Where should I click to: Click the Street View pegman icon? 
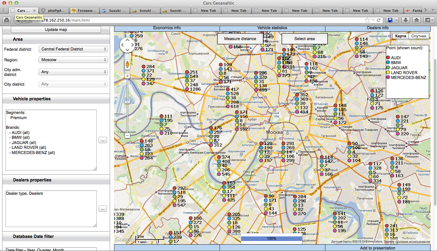[127, 64]
